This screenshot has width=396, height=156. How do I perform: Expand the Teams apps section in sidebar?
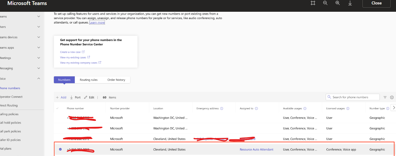(x=39, y=48)
